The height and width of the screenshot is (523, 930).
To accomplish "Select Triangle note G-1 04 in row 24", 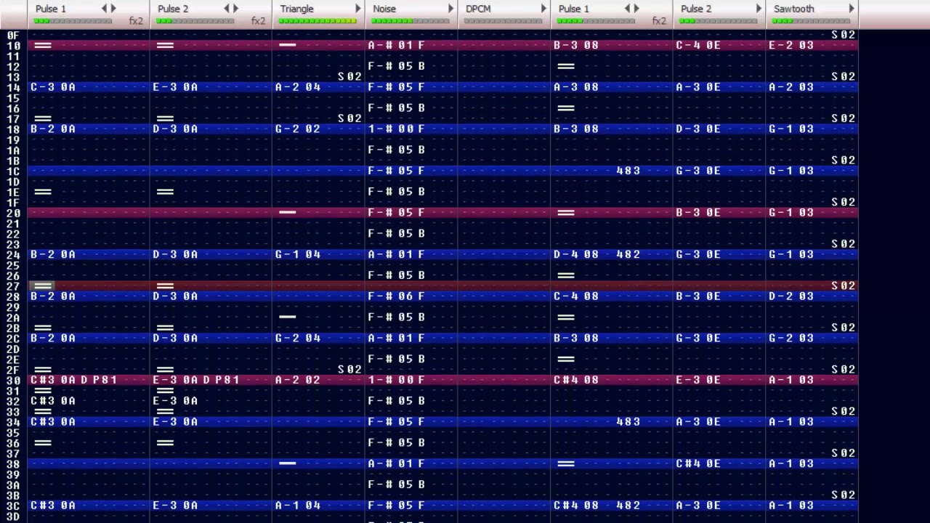I will 298,254.
